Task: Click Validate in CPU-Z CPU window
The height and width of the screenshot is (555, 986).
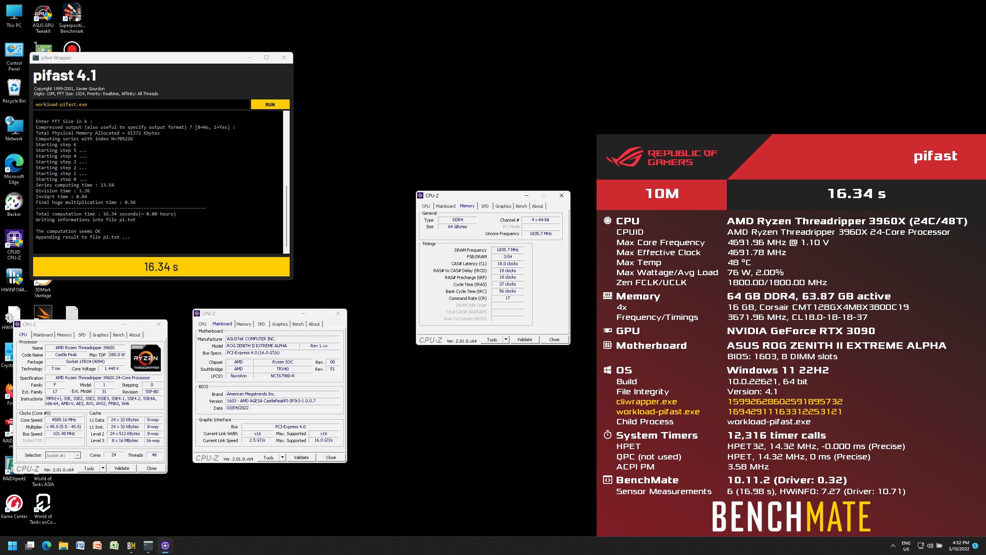Action: (122, 468)
